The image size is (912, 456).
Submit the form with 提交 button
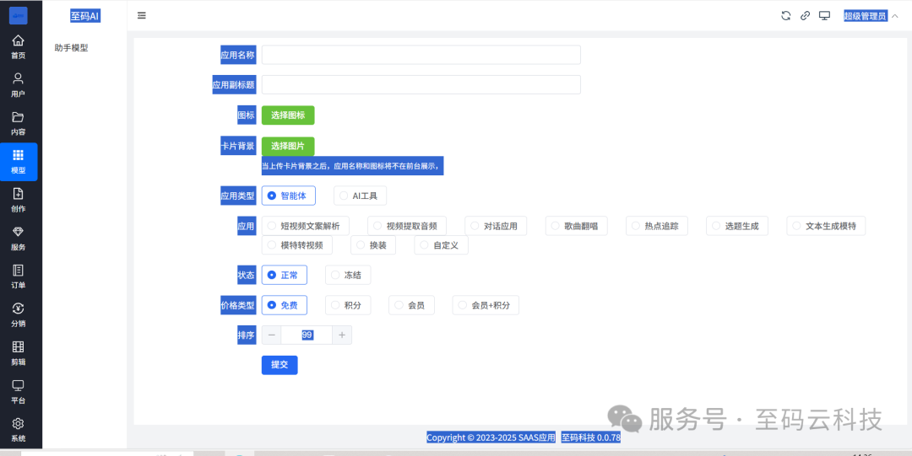[x=280, y=365]
